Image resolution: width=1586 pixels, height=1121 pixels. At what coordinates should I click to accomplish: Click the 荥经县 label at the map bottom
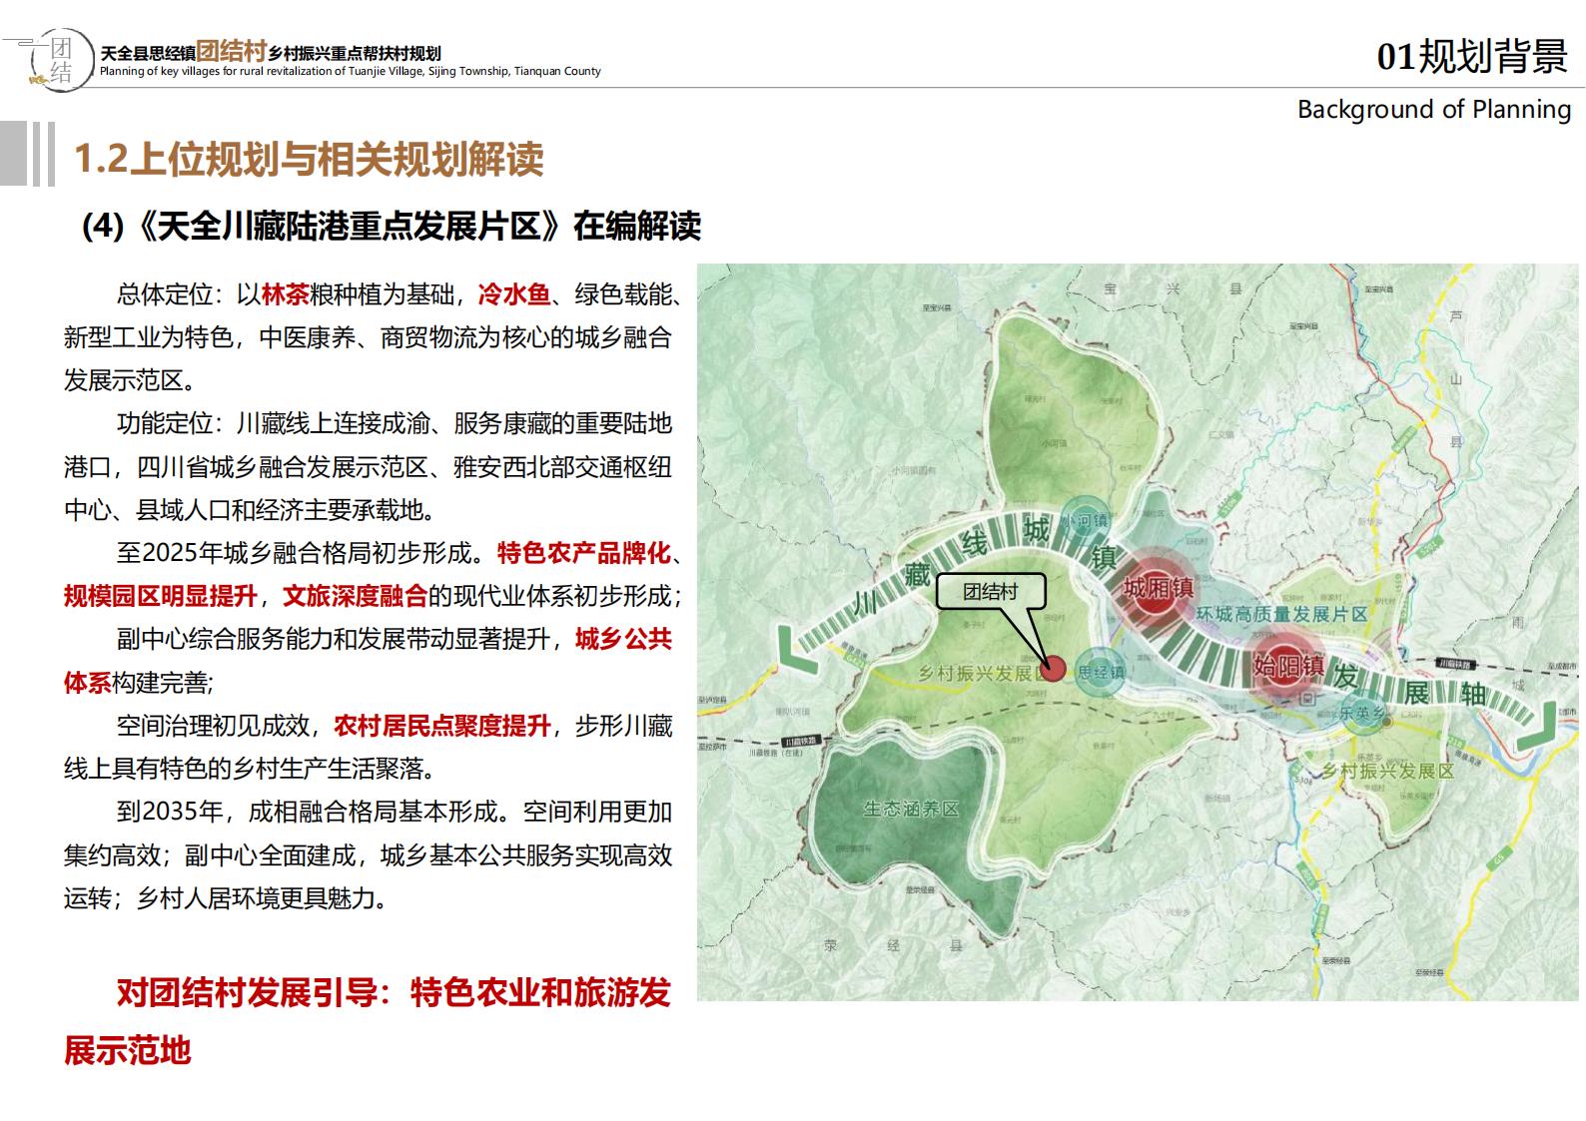point(894,945)
